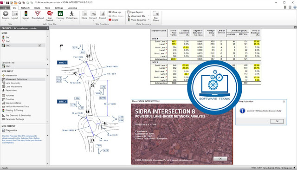Open Site Flows in Data Summary
The image size is (297, 170).
[x=156, y=16]
